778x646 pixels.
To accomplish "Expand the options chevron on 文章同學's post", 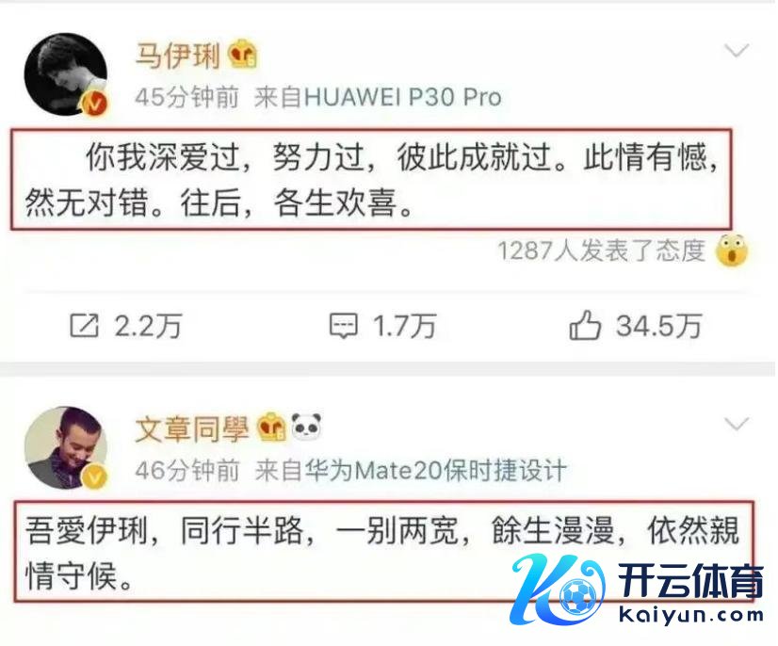I will point(737,424).
